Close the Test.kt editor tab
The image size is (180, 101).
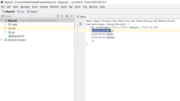click(x=88, y=16)
